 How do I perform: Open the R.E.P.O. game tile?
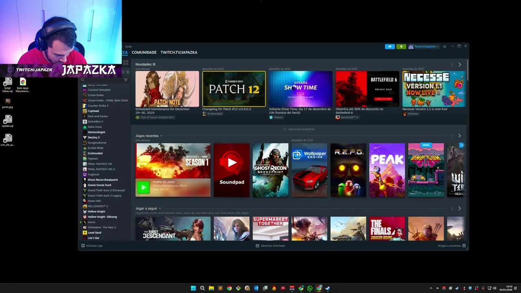tap(348, 170)
